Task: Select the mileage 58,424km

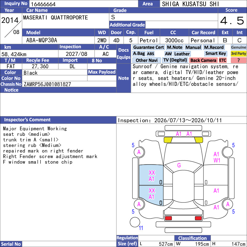Action: 14,54
